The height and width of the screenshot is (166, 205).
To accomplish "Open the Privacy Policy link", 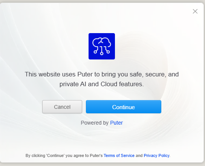I will (x=156, y=155).
